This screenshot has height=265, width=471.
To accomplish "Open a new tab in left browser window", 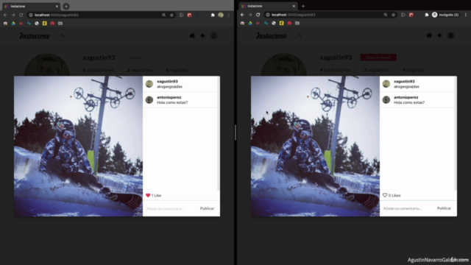I will pyautogui.click(x=66, y=6).
